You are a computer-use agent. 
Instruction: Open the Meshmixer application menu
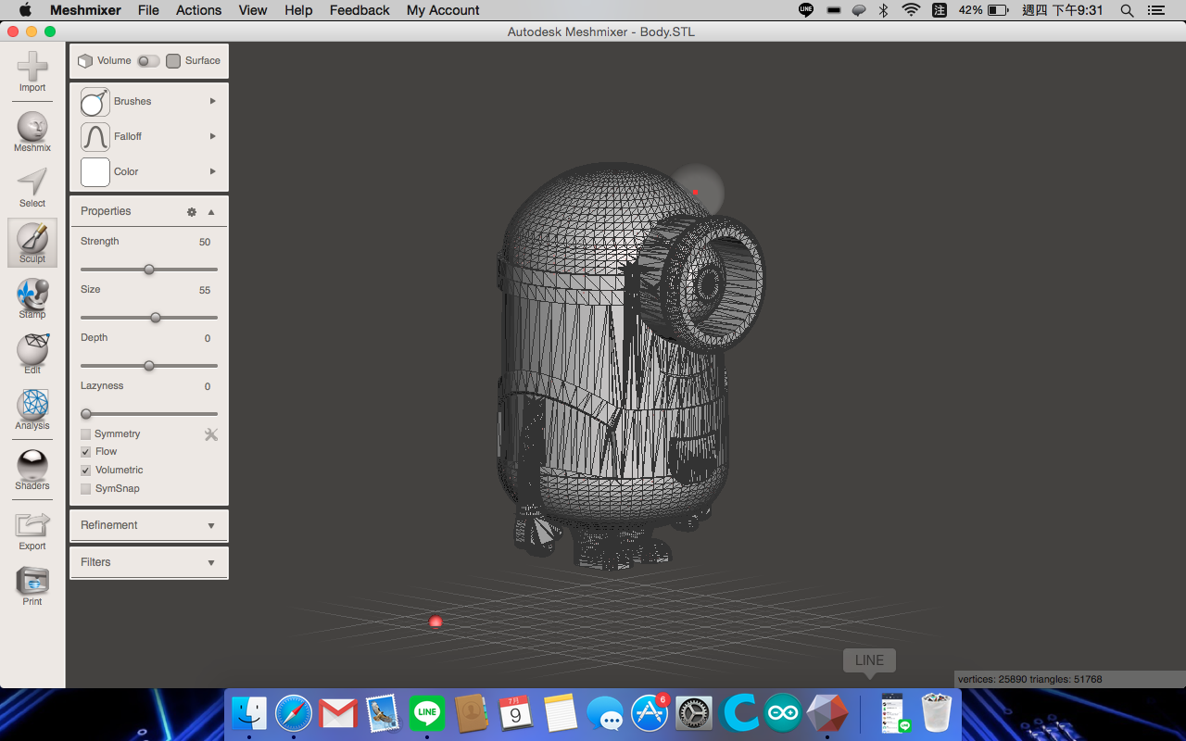click(84, 10)
